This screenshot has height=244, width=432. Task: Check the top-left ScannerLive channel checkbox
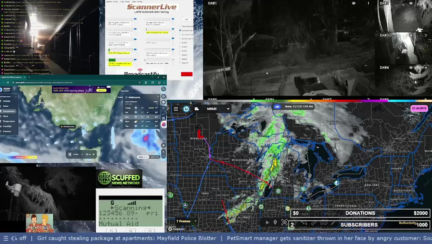point(107,19)
